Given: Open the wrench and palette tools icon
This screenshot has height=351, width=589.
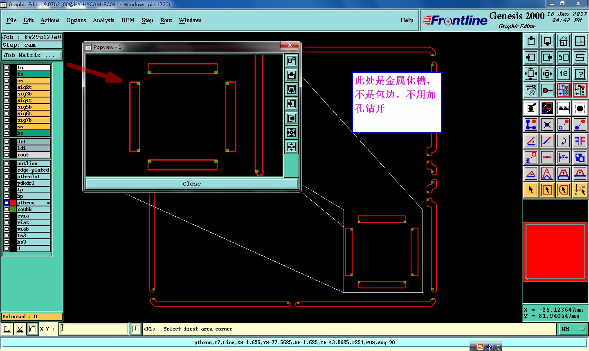Looking at the screenshot, I should (x=531, y=90).
